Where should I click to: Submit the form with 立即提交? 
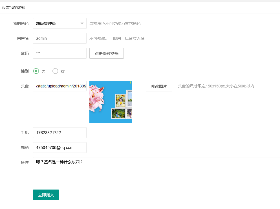46,195
